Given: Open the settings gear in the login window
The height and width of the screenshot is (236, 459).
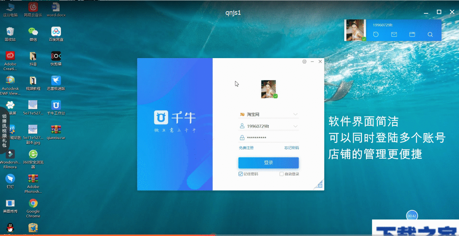Looking at the screenshot, I should 304,61.
